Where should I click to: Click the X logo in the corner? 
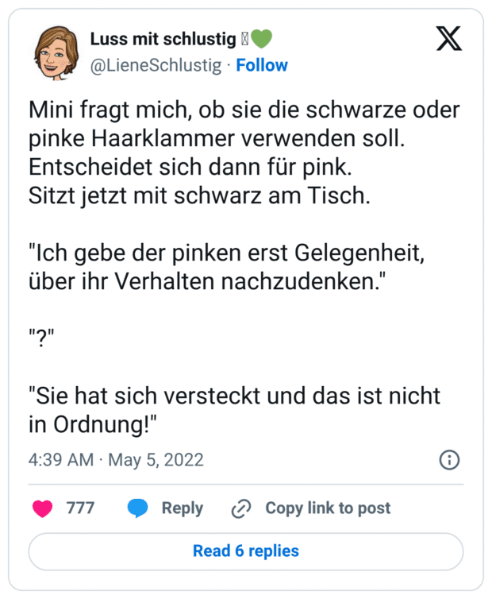[448, 38]
